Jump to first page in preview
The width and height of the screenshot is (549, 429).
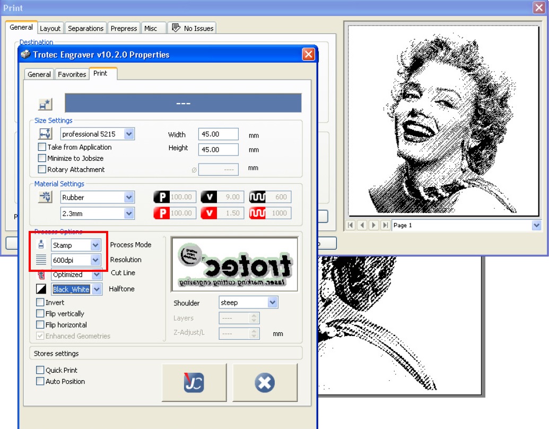tap(350, 225)
